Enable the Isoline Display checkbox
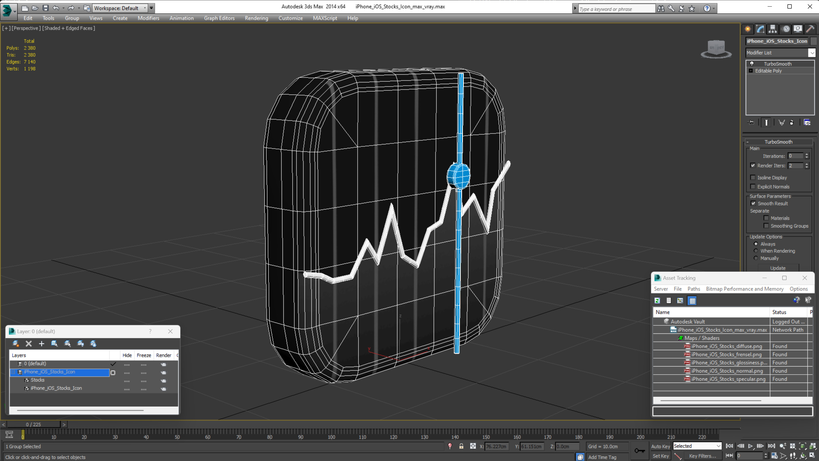 click(x=753, y=177)
